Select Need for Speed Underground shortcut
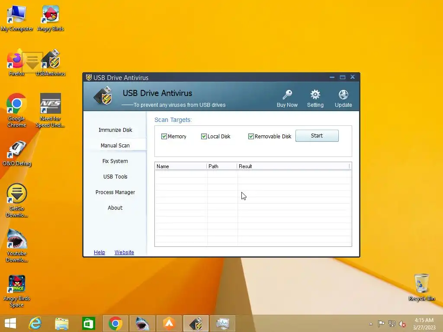 click(x=50, y=110)
